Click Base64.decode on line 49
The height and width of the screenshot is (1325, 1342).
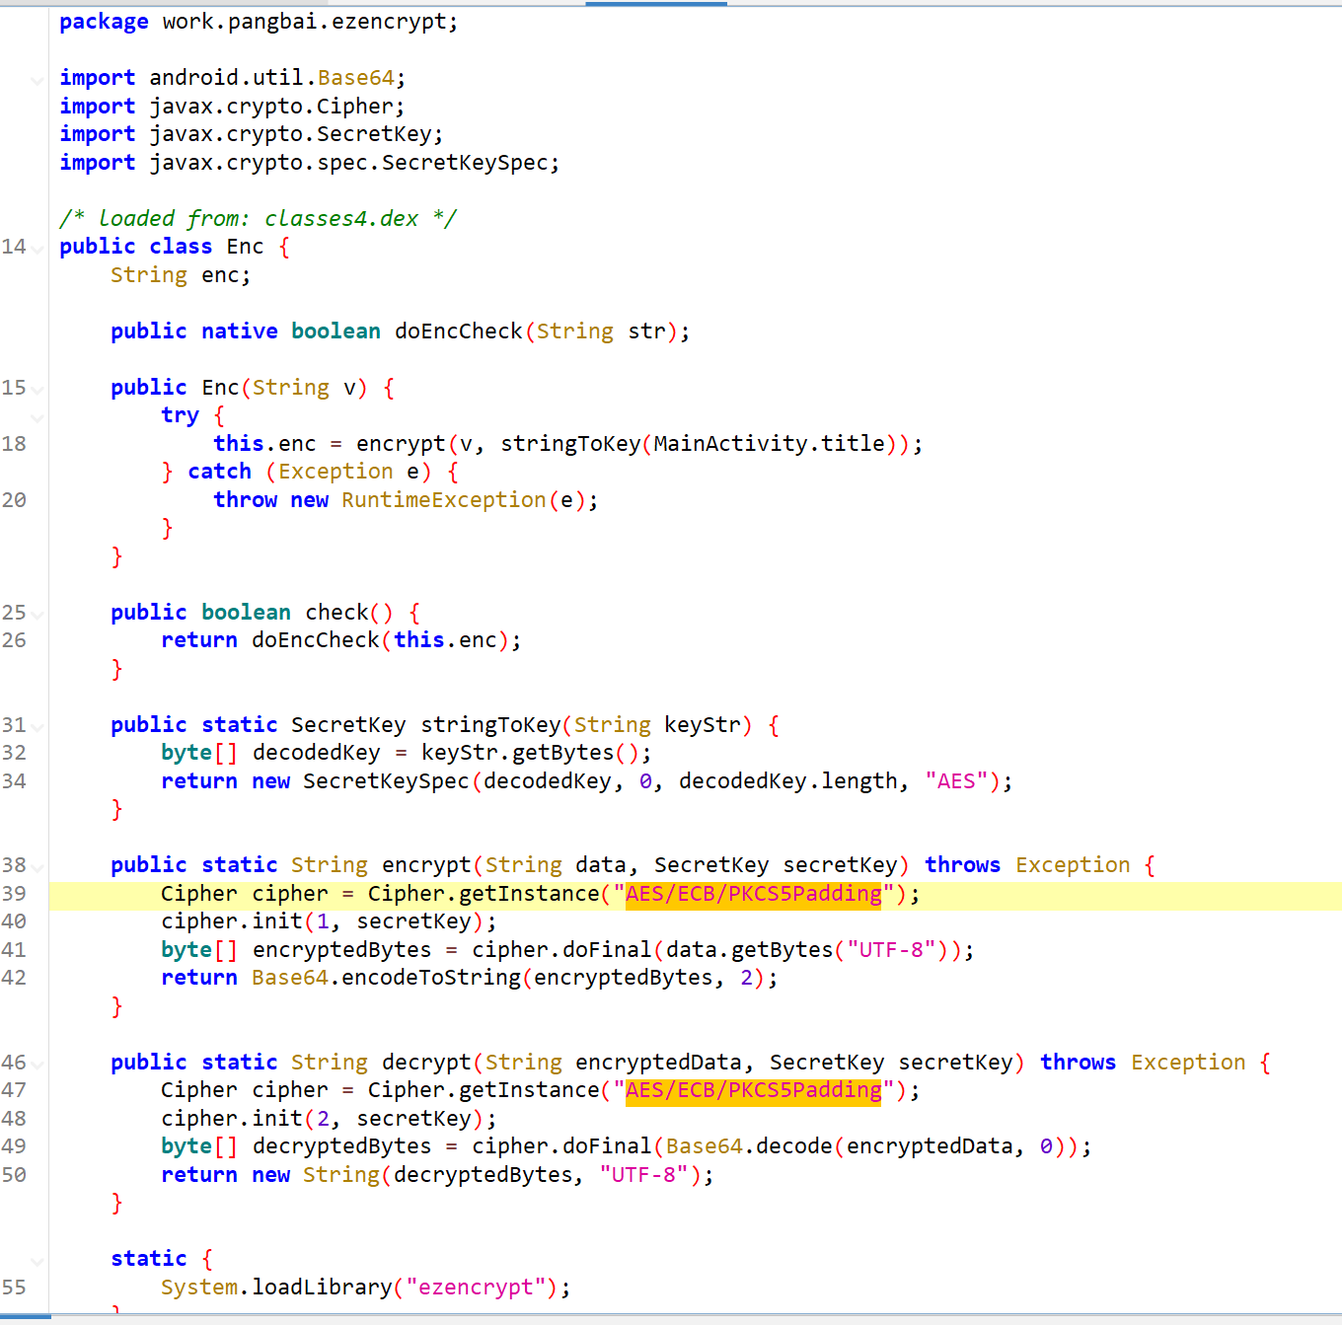pos(750,1146)
